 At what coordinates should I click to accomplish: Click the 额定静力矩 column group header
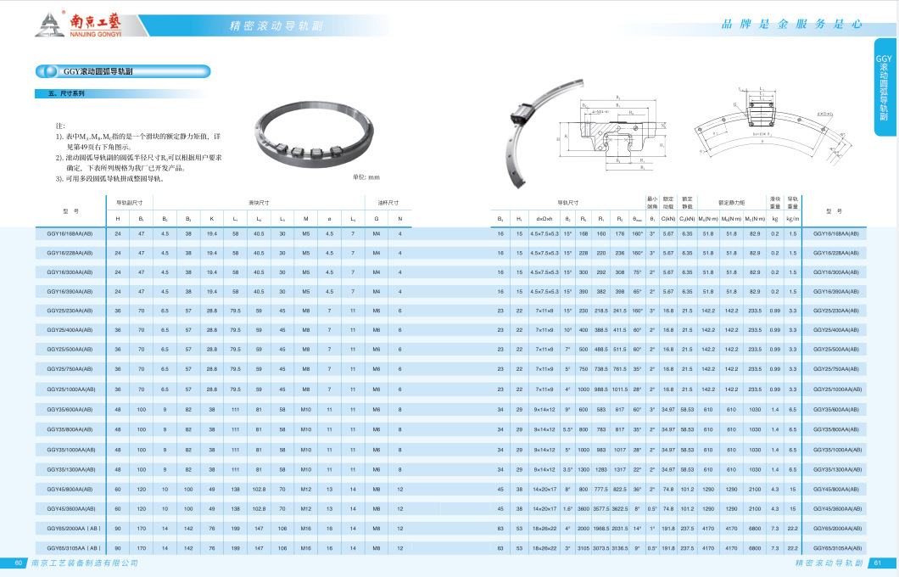732,203
